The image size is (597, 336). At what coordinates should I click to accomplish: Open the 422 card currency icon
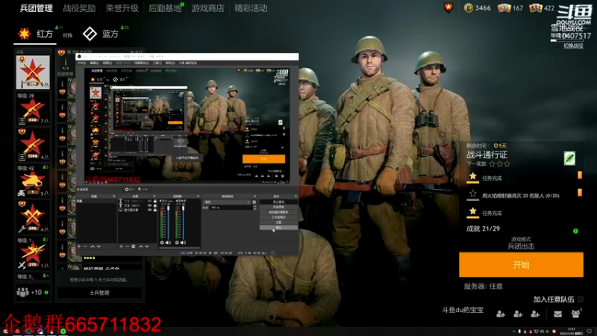tap(536, 8)
